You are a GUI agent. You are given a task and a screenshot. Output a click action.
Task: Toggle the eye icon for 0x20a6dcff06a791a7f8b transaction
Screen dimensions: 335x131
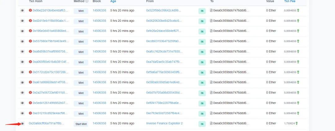(x=22, y=124)
